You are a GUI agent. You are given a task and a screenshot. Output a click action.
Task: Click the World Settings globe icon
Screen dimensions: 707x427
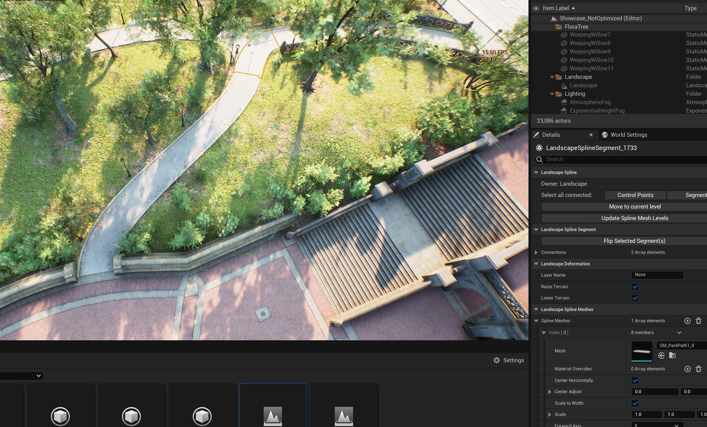[605, 135]
